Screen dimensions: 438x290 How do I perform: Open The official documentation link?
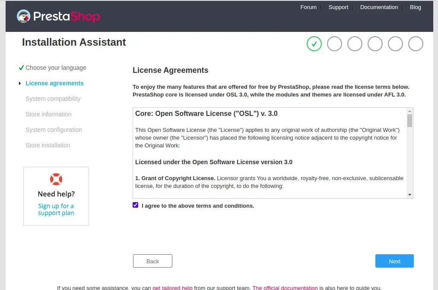point(285,287)
